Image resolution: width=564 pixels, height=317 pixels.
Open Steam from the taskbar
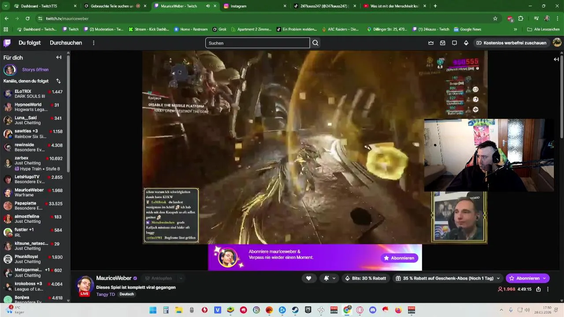pos(295,310)
